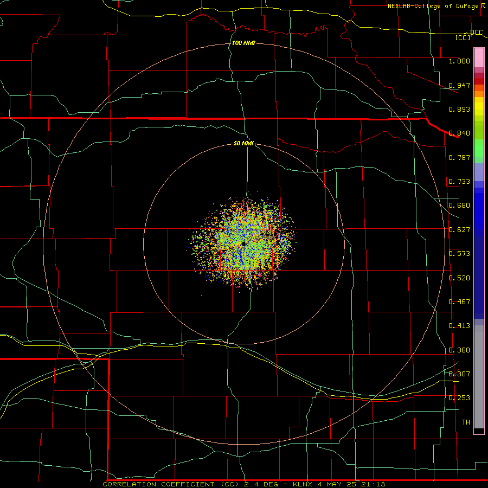This screenshot has height=488, width=488.
Task: Click the DCC label above the color scale
Action: pyautogui.click(x=476, y=32)
